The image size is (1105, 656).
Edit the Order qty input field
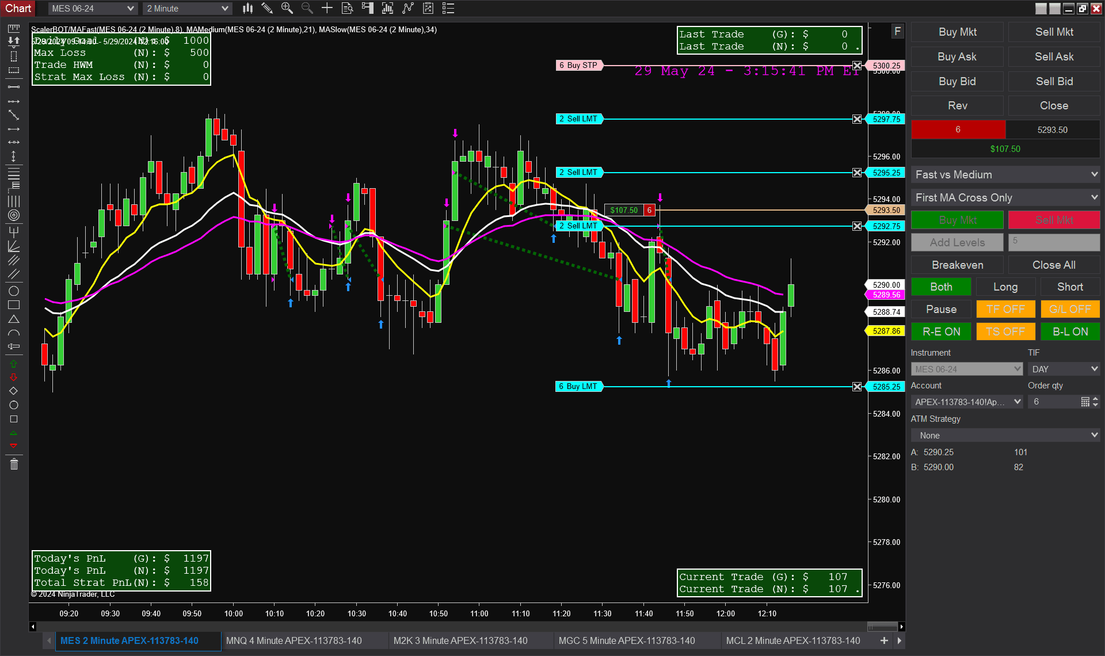pyautogui.click(x=1053, y=402)
